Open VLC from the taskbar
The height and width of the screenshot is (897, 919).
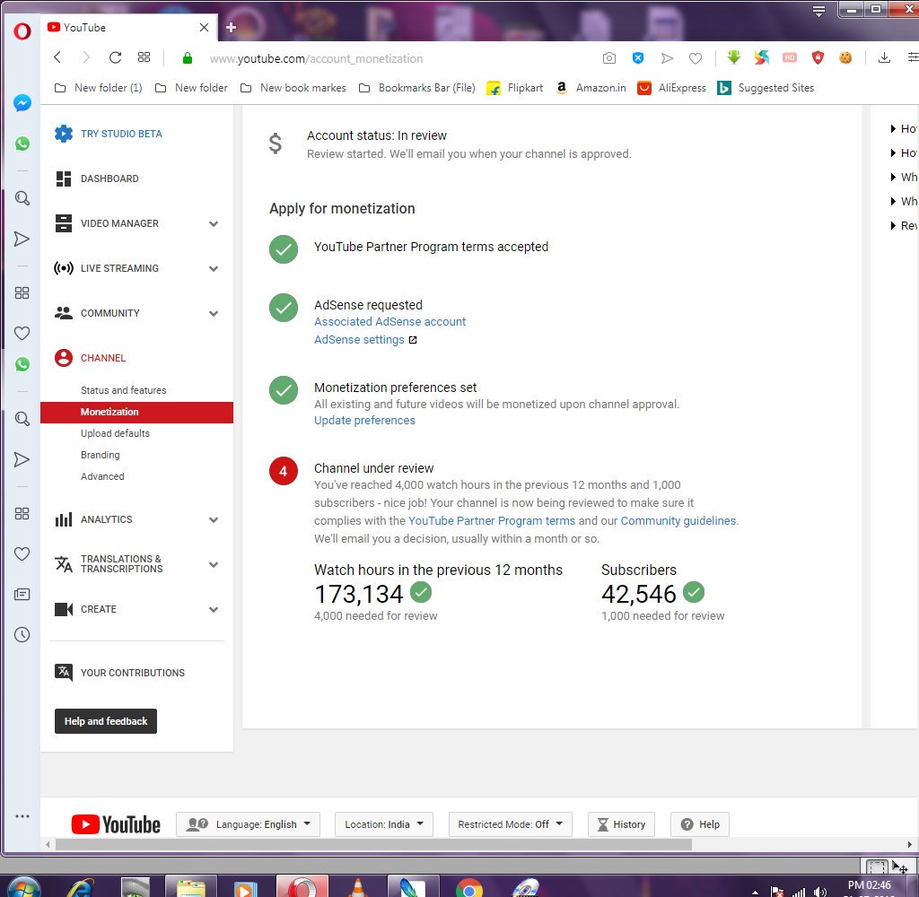(x=358, y=888)
